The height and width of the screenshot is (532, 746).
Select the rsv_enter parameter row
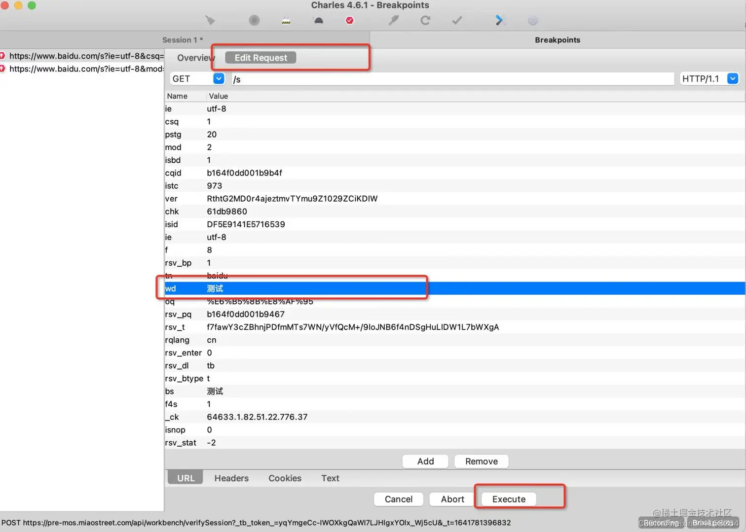point(455,353)
